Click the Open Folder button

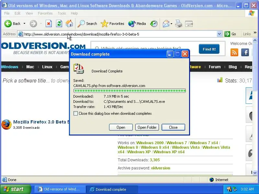[x=147, y=127]
